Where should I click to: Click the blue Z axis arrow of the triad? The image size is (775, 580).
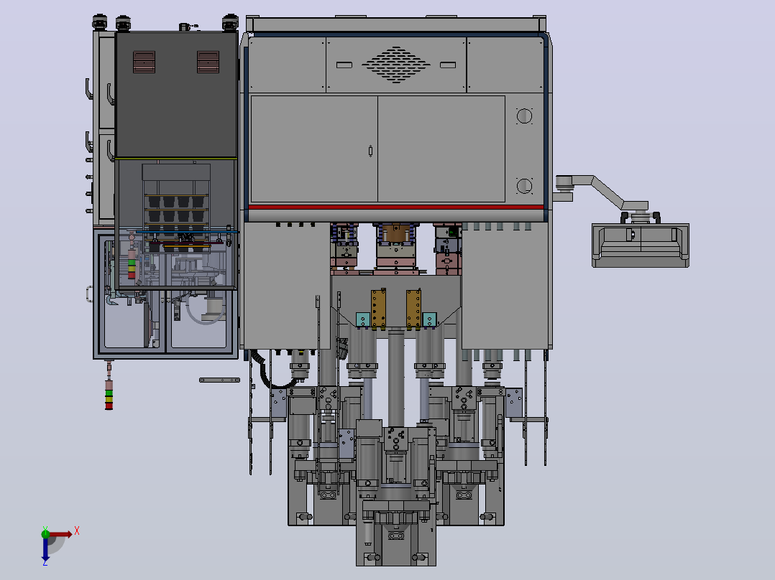pos(45,549)
